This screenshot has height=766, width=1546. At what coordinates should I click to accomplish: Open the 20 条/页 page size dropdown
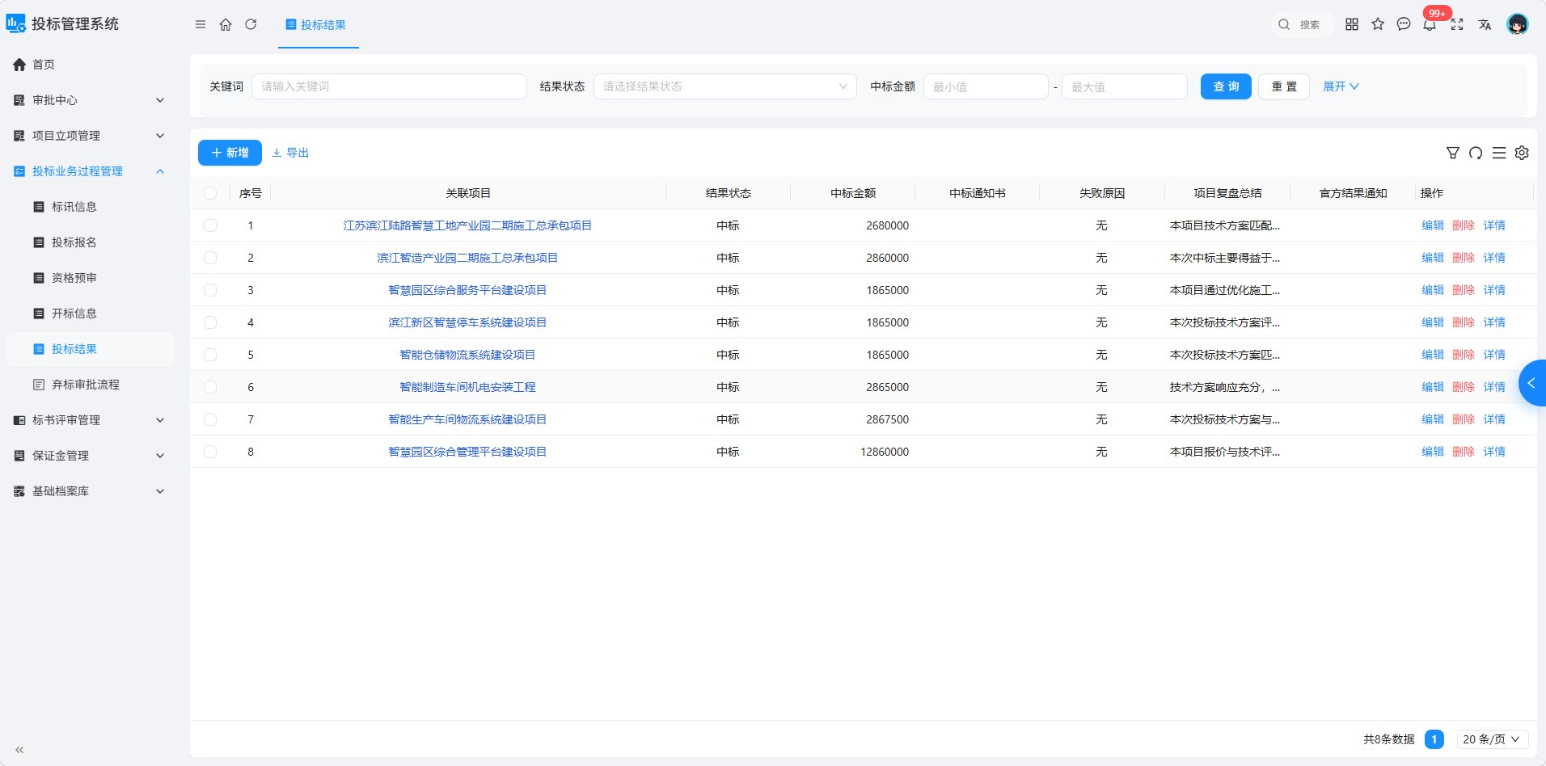[x=1493, y=739]
